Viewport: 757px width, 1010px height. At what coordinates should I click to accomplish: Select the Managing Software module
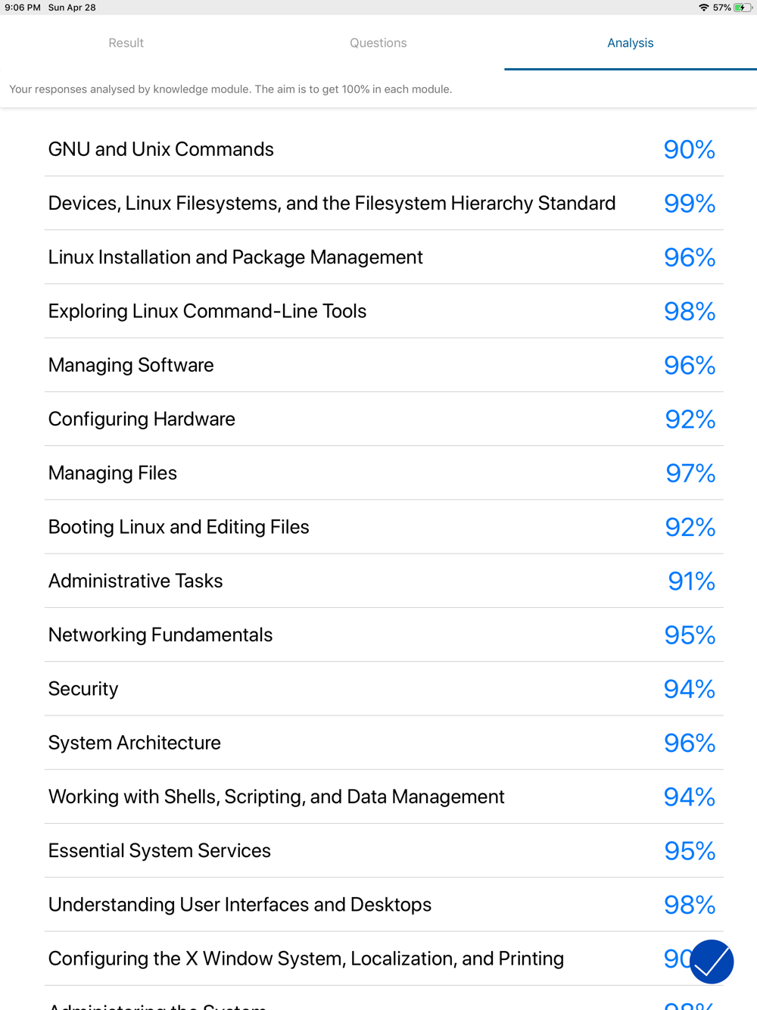[384, 365]
